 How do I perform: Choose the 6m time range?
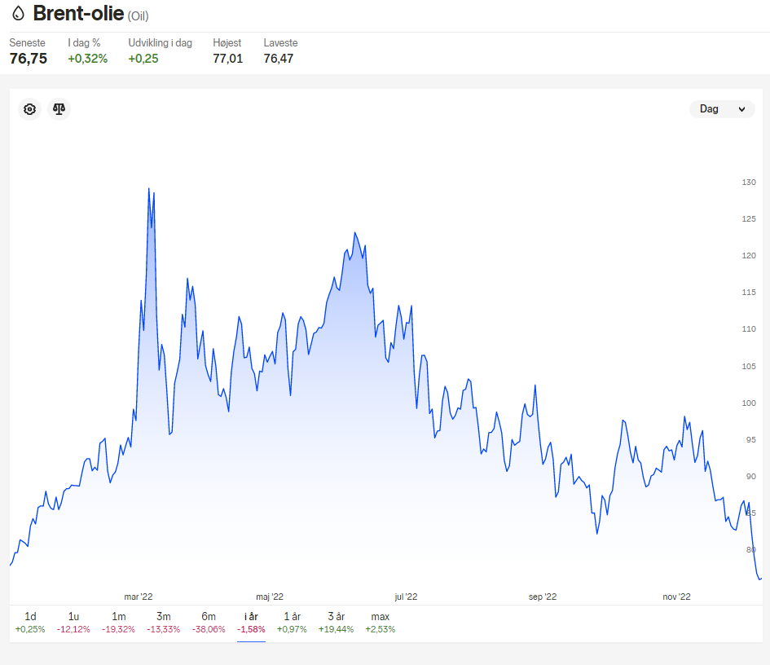pyautogui.click(x=209, y=623)
